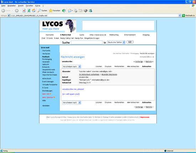Open Adressbuch in sidebar
This screenshot has width=196, height=153.
coord(47,78)
